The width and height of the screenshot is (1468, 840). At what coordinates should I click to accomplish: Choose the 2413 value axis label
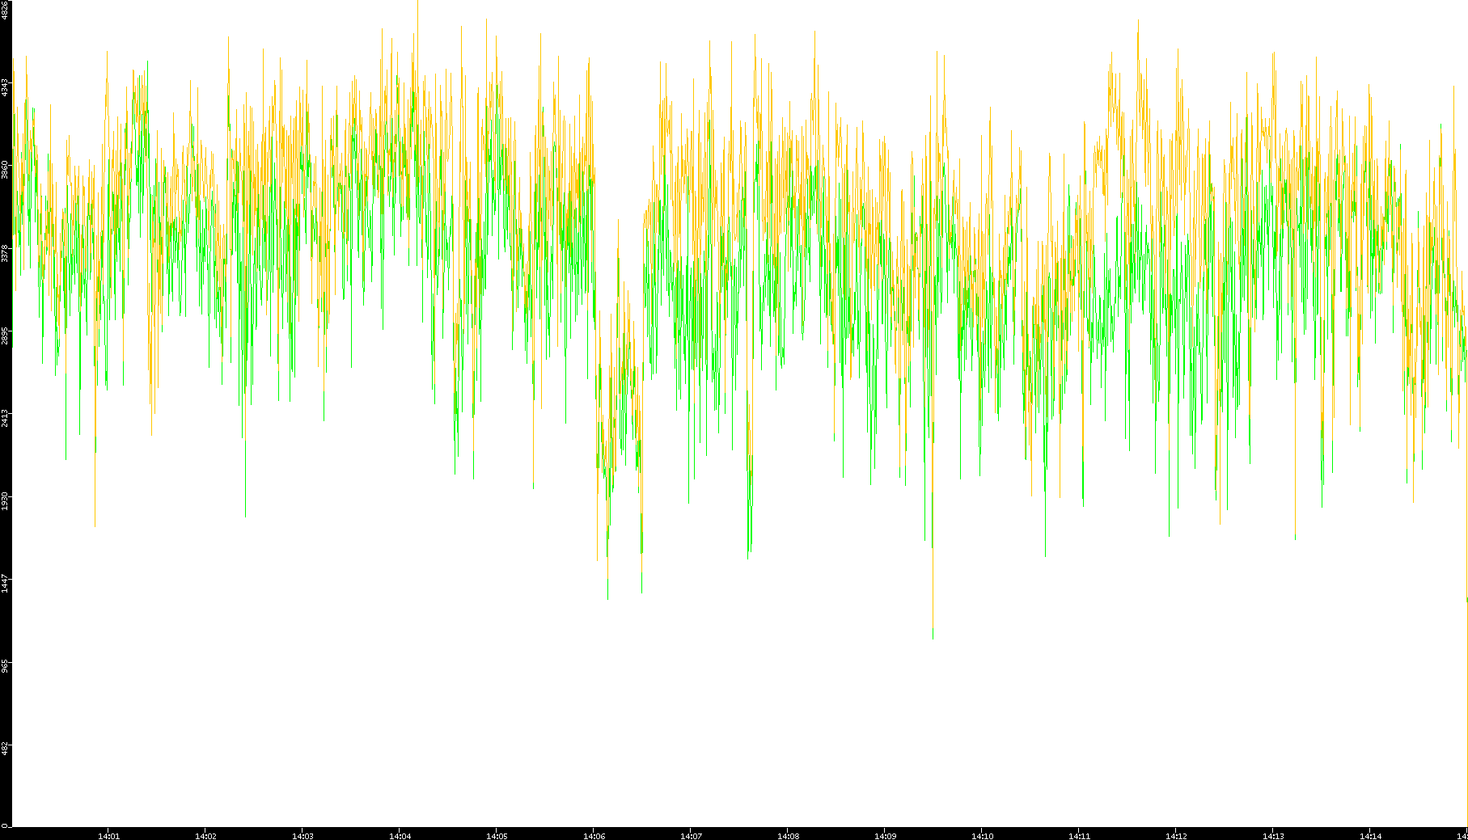coord(5,417)
